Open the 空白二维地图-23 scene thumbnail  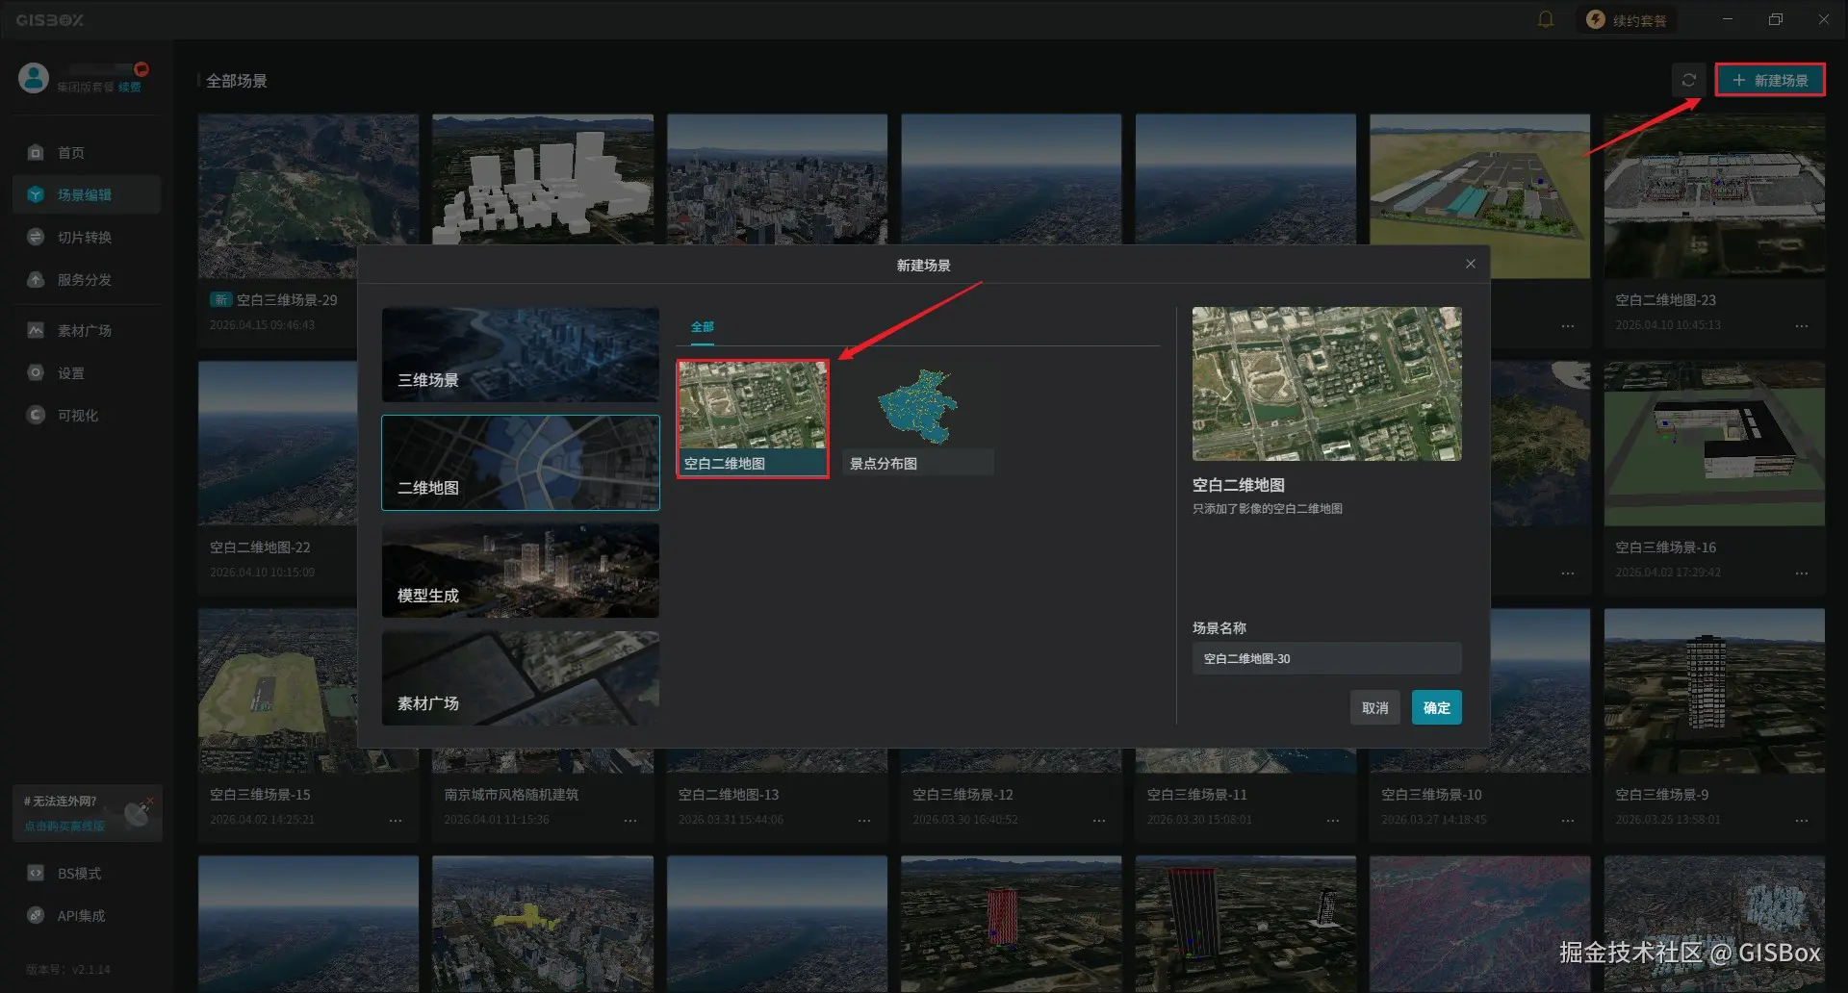point(1714,196)
